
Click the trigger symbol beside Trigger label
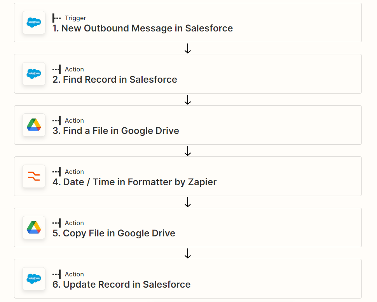point(56,18)
